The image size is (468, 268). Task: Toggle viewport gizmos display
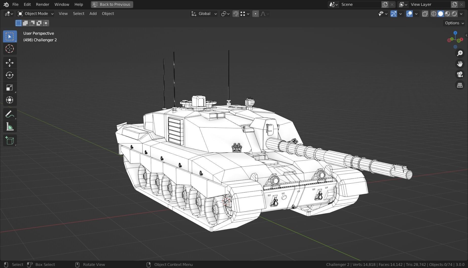pyautogui.click(x=393, y=14)
